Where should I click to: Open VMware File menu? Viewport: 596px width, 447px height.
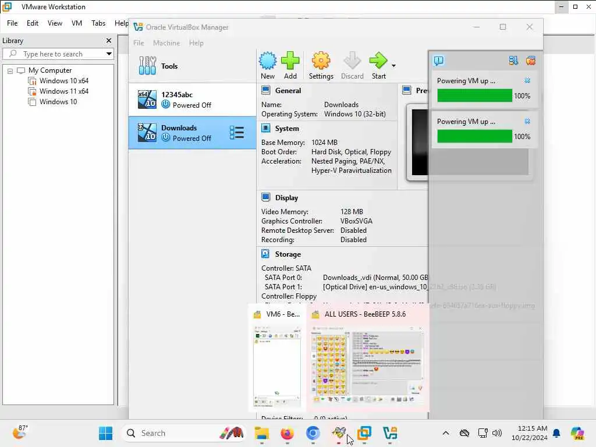(x=12, y=23)
